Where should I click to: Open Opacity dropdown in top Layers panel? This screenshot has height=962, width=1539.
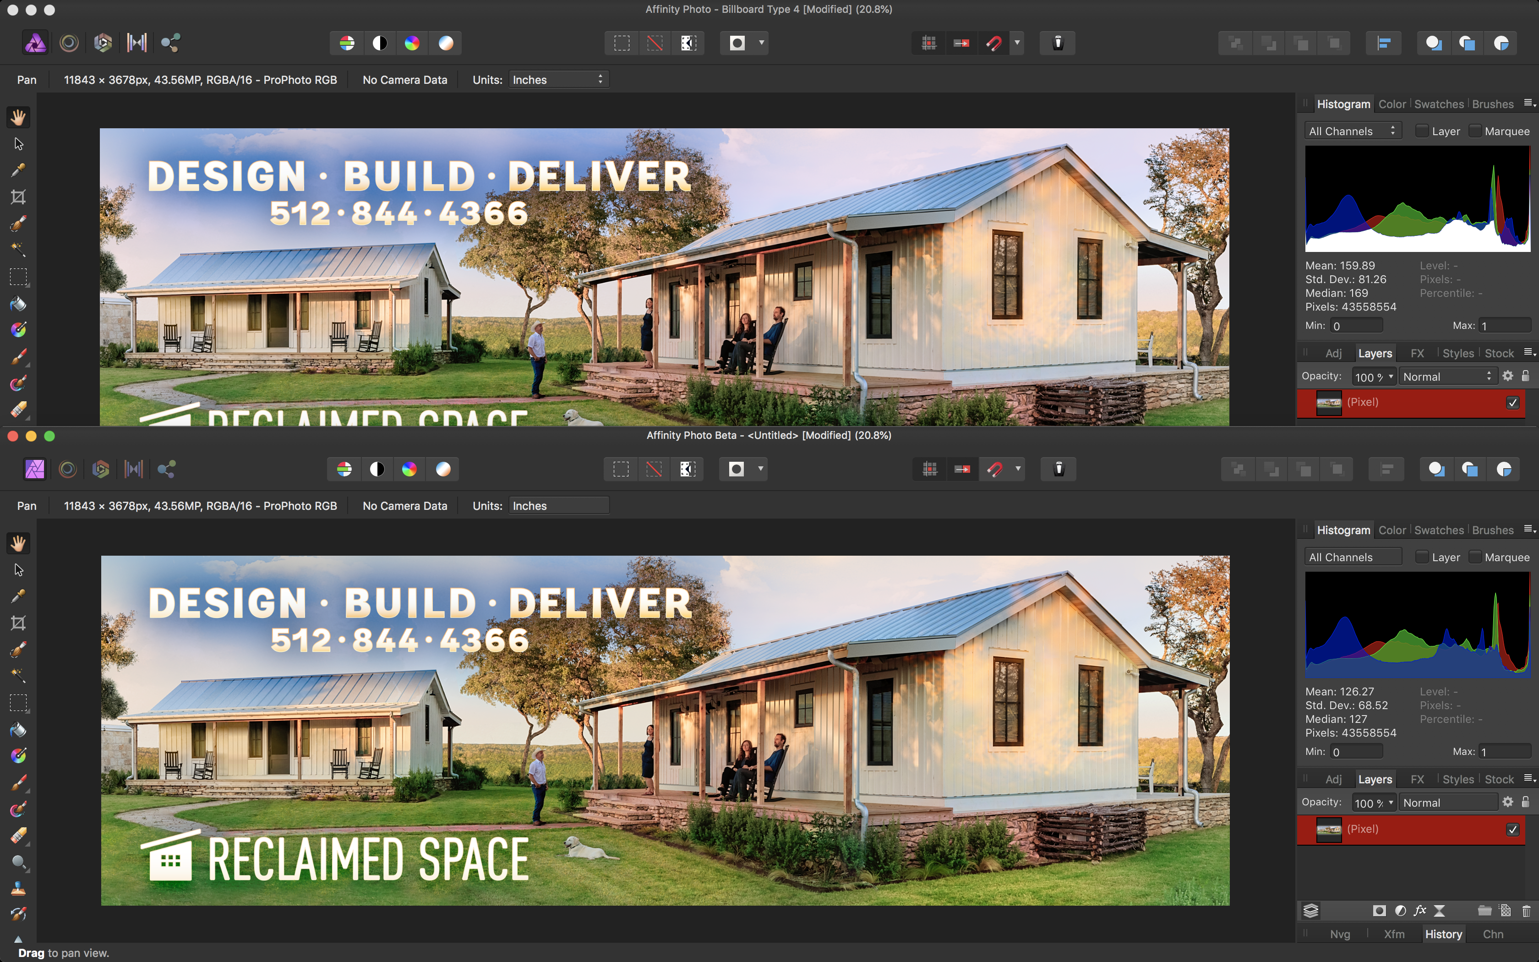[1391, 377]
